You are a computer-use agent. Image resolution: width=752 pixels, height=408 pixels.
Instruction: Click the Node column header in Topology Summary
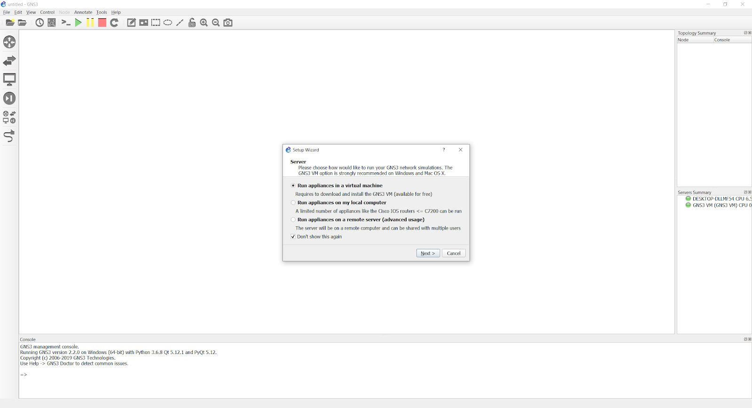pos(695,40)
